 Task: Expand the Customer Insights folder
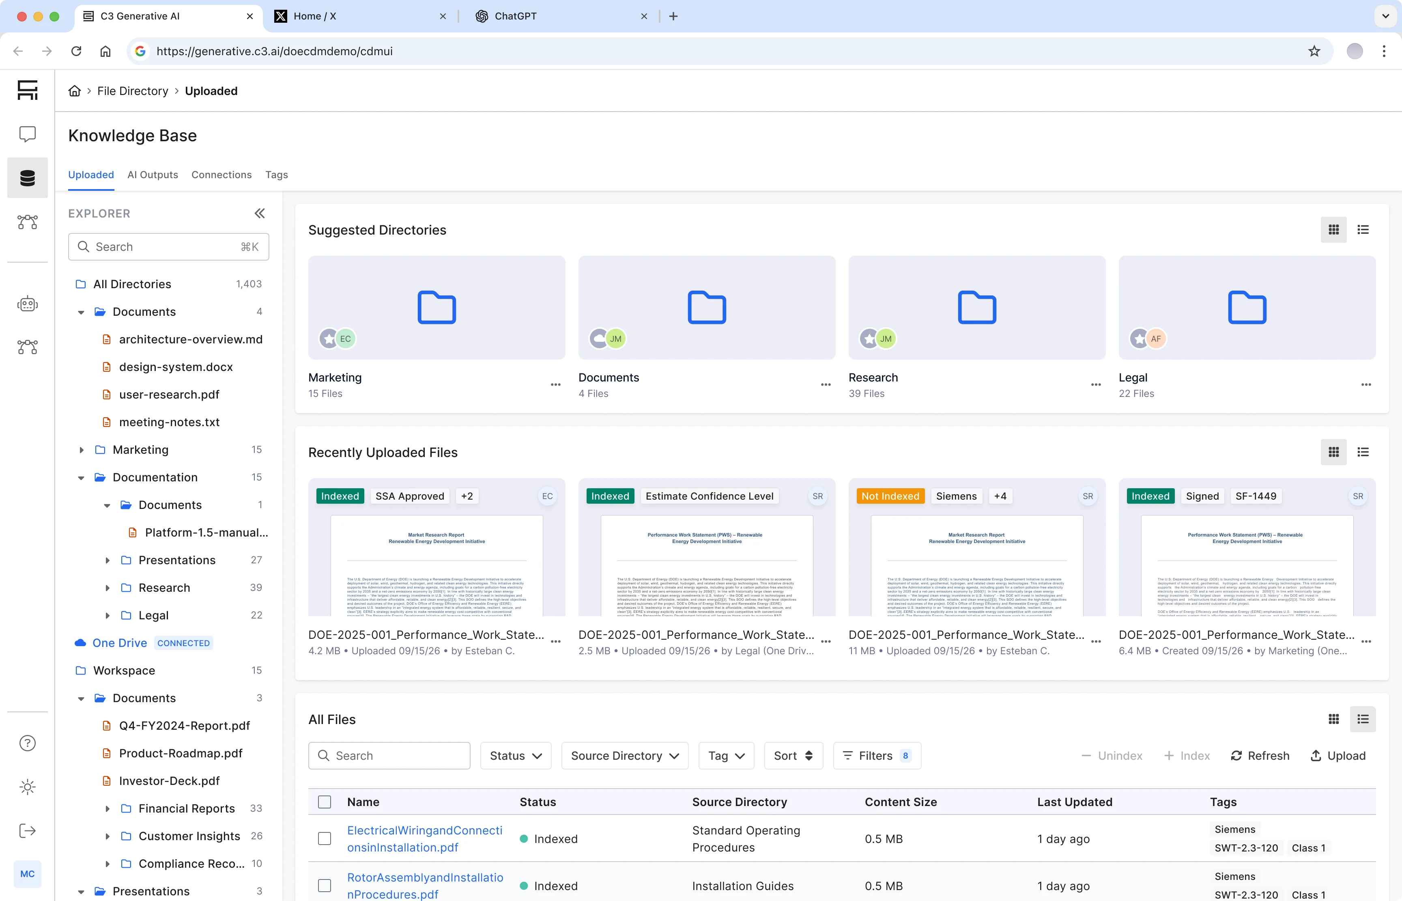click(107, 836)
